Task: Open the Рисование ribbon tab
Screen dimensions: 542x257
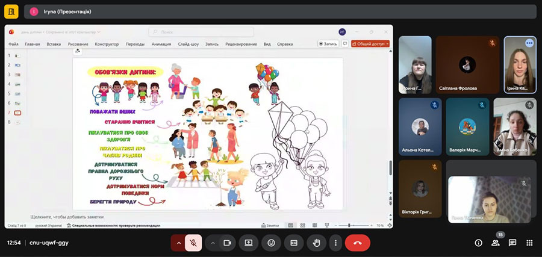Action: [78, 44]
